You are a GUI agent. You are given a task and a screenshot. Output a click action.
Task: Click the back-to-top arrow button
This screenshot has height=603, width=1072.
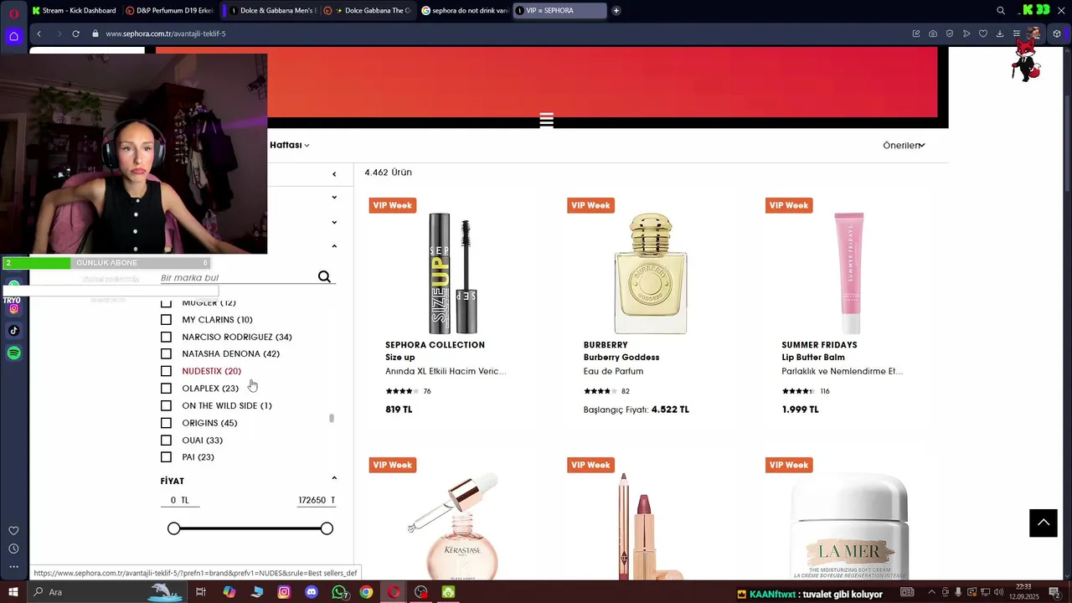tap(1044, 523)
